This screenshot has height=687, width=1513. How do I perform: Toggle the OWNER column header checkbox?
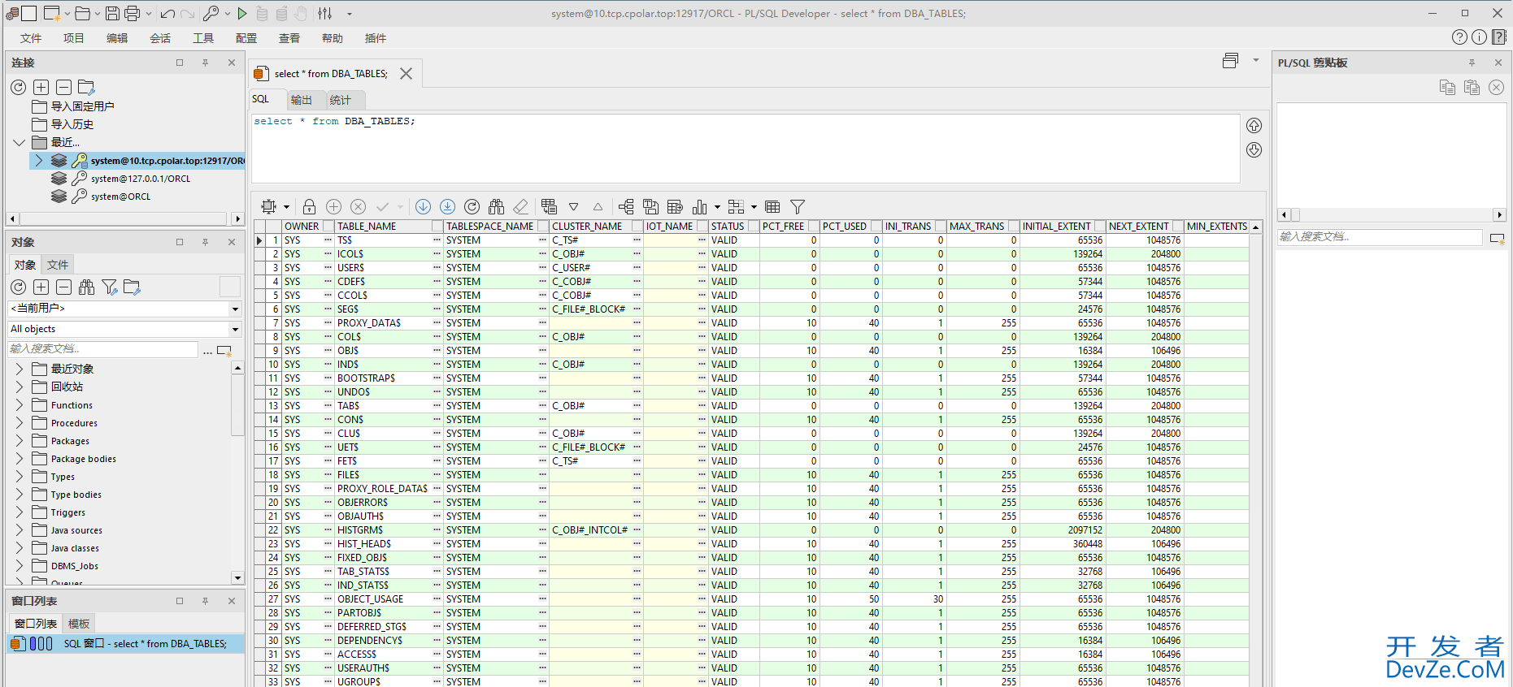click(x=329, y=227)
